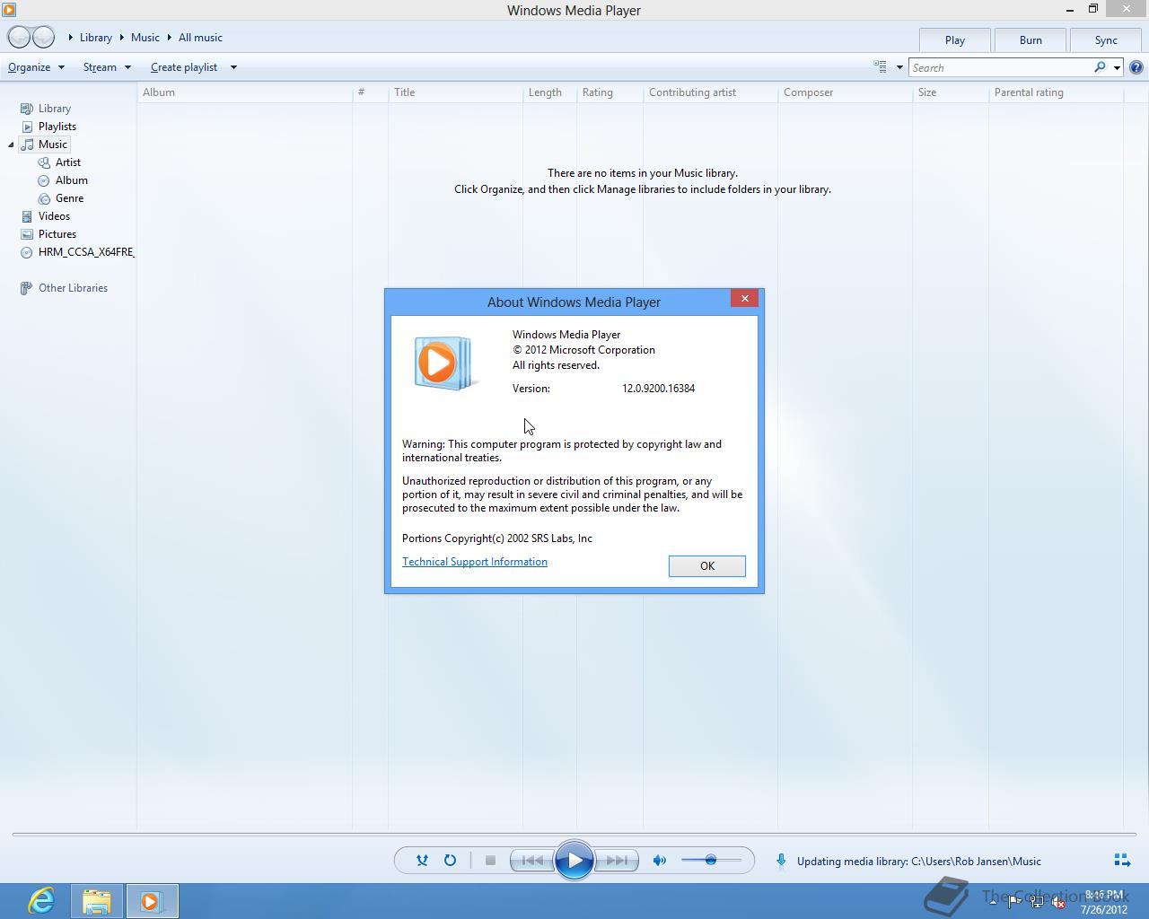Toggle shuffle playback mode
This screenshot has height=919, width=1149.
tap(422, 861)
